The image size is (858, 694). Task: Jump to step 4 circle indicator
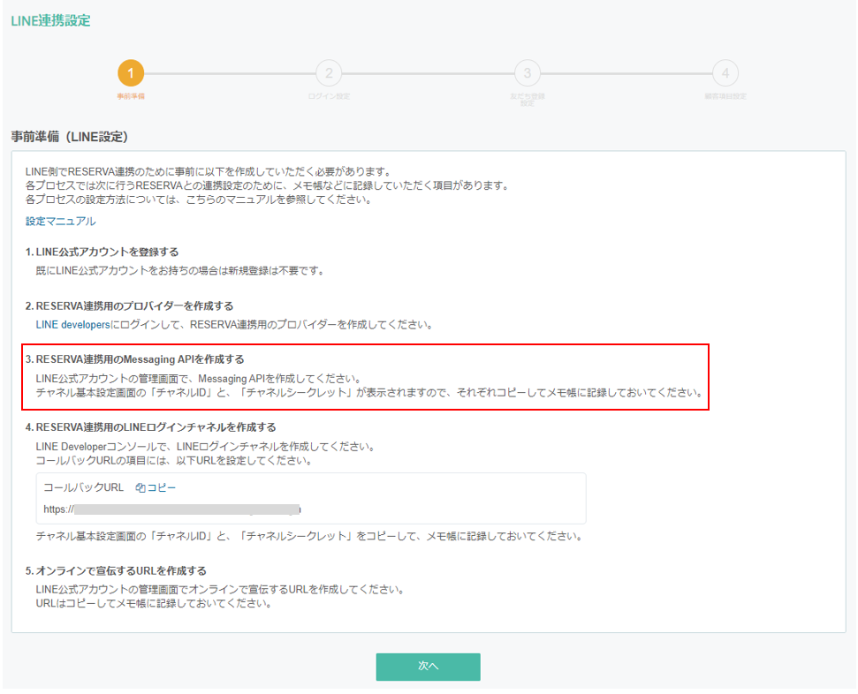coord(725,73)
